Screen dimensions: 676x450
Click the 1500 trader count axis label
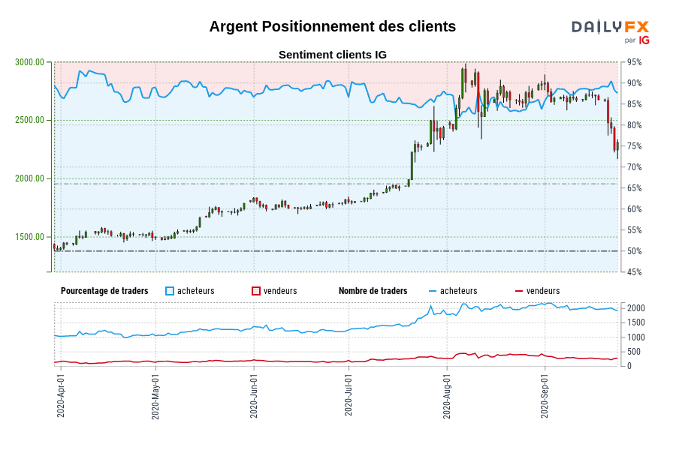coord(636,322)
